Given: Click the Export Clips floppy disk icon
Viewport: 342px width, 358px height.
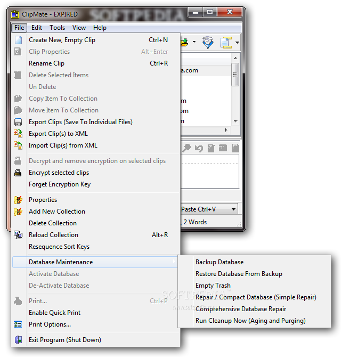Looking at the screenshot, I should coord(18,122).
